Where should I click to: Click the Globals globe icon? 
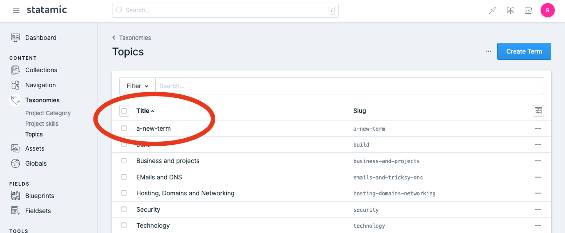click(15, 163)
